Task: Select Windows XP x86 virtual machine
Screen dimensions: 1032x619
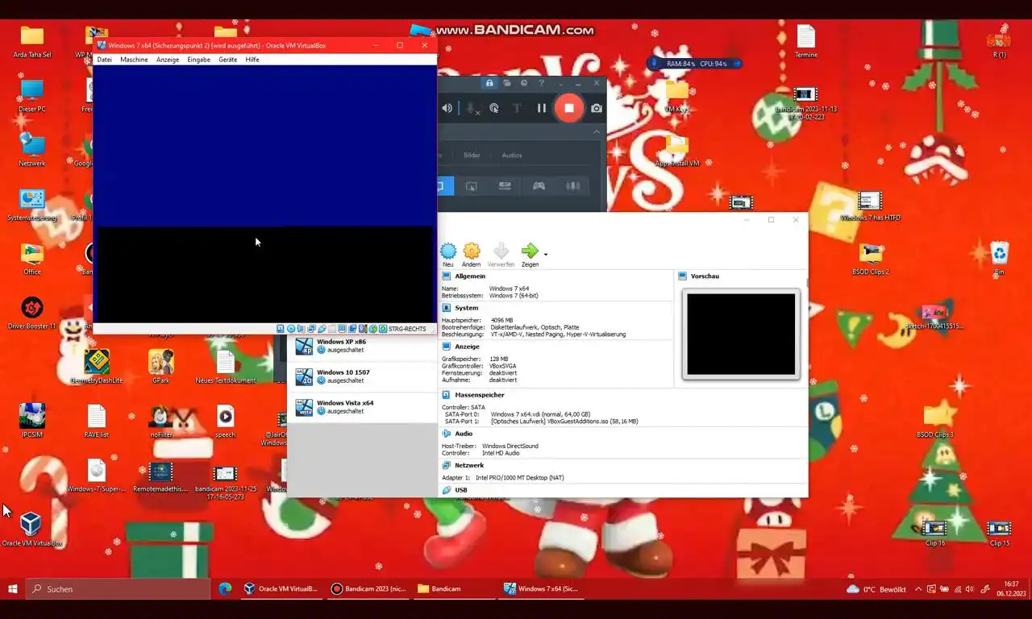Action: [362, 346]
